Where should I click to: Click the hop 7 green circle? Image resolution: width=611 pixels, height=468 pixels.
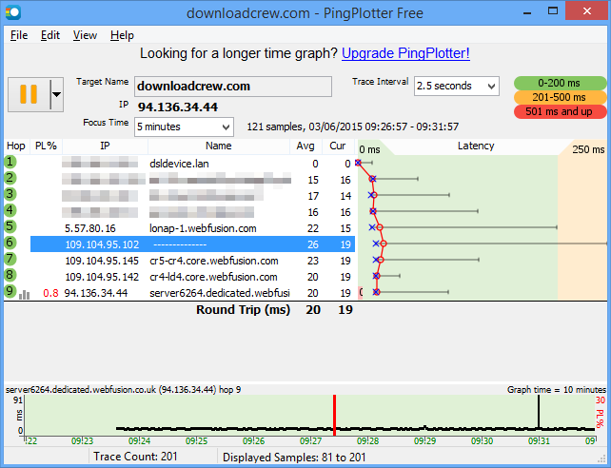pos(10,259)
